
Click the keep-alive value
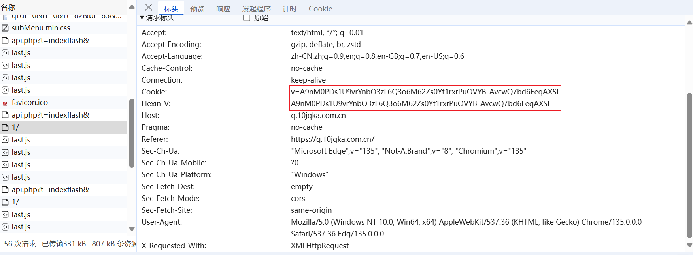(x=308, y=80)
